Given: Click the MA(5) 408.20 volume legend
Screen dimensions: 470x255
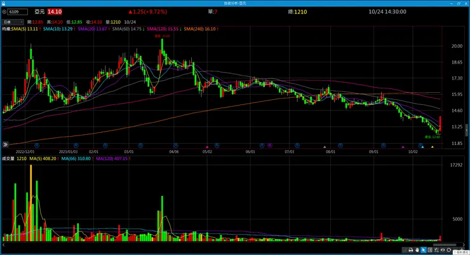Looking at the screenshot, I should point(43,158).
